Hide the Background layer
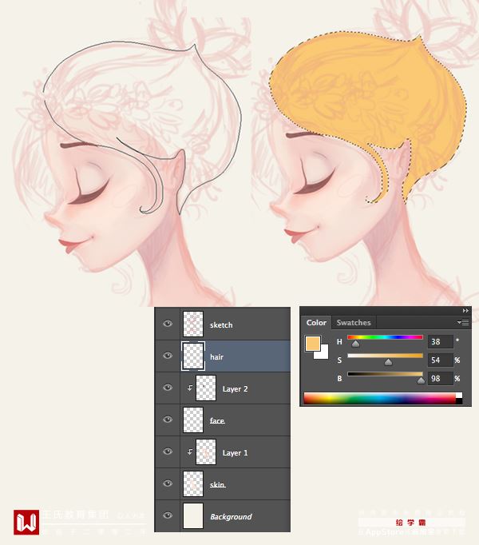 [168, 515]
